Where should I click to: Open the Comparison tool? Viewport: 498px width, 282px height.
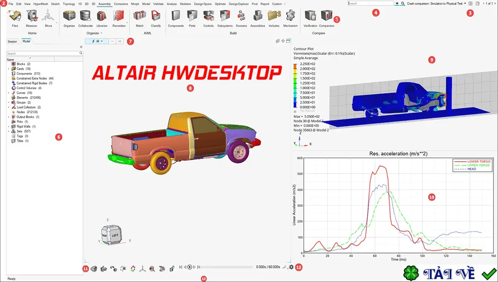(327, 18)
